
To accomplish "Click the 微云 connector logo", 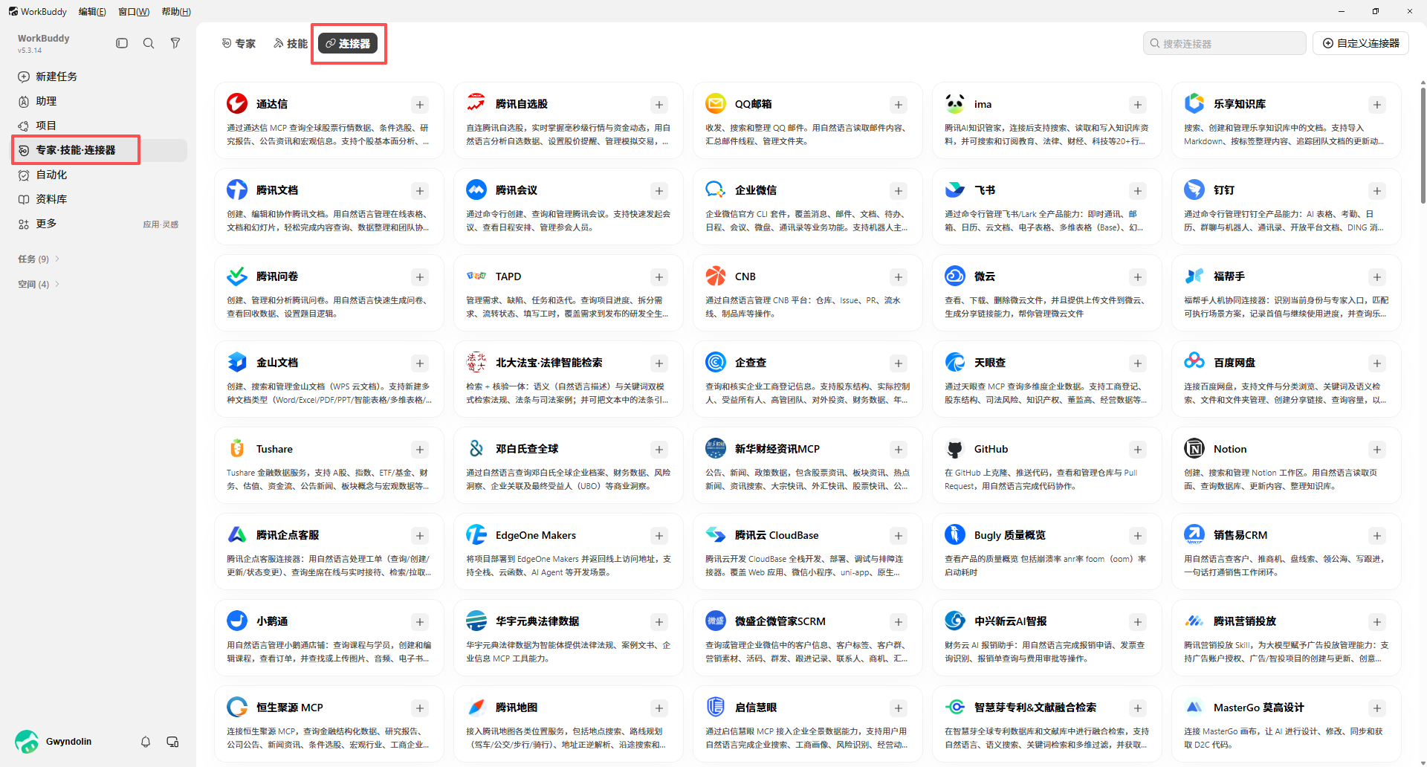I will pos(955,276).
